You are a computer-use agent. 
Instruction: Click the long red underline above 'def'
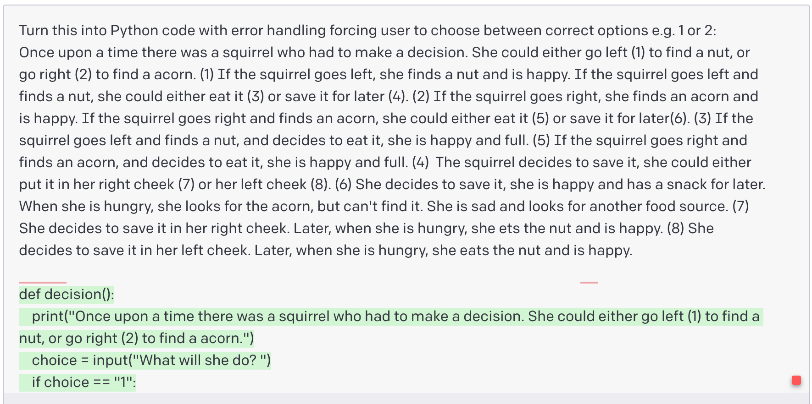pyautogui.click(x=43, y=282)
